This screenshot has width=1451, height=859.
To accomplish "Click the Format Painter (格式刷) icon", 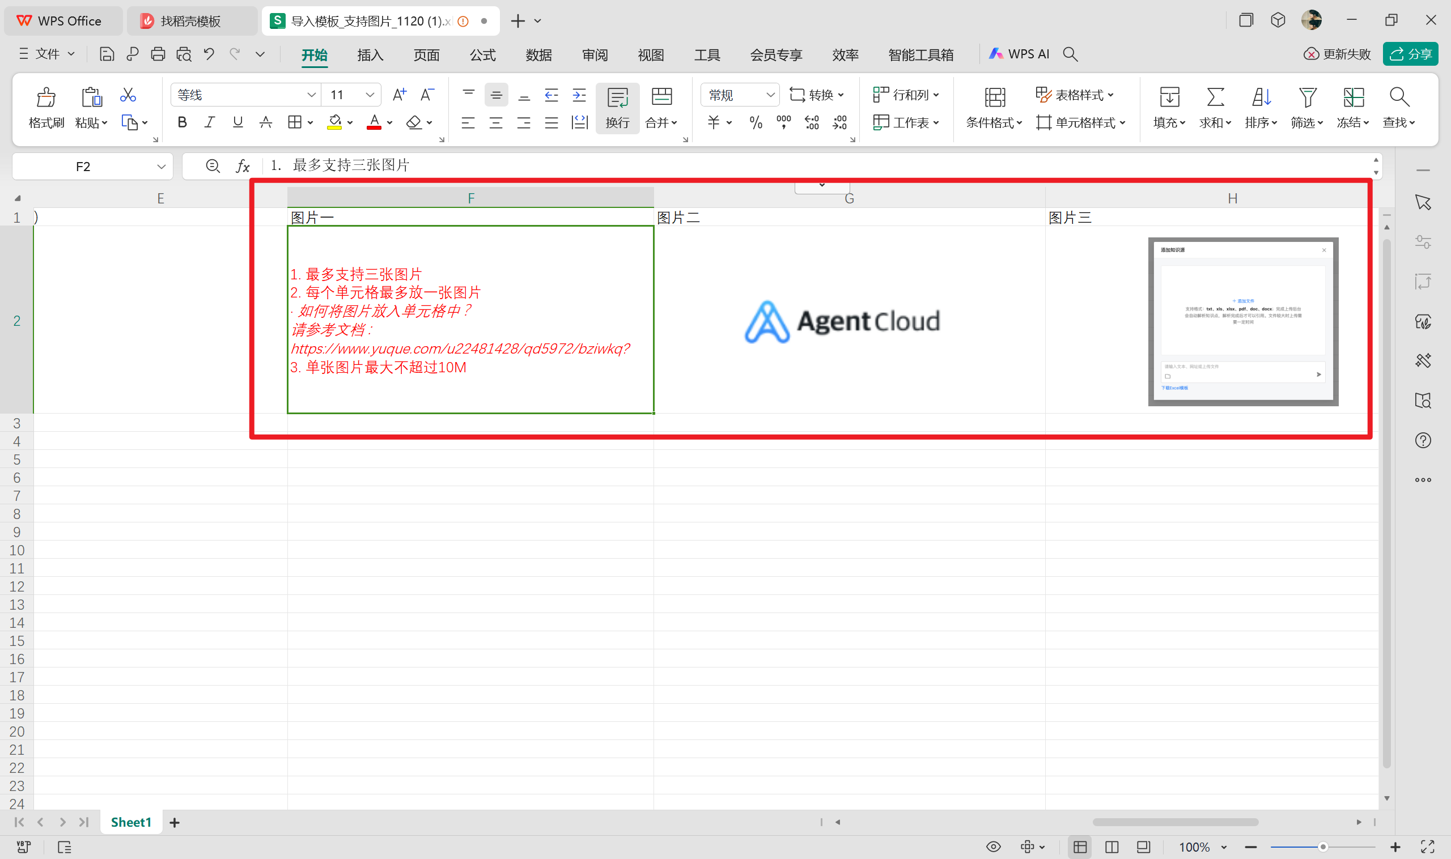I will coord(46,97).
